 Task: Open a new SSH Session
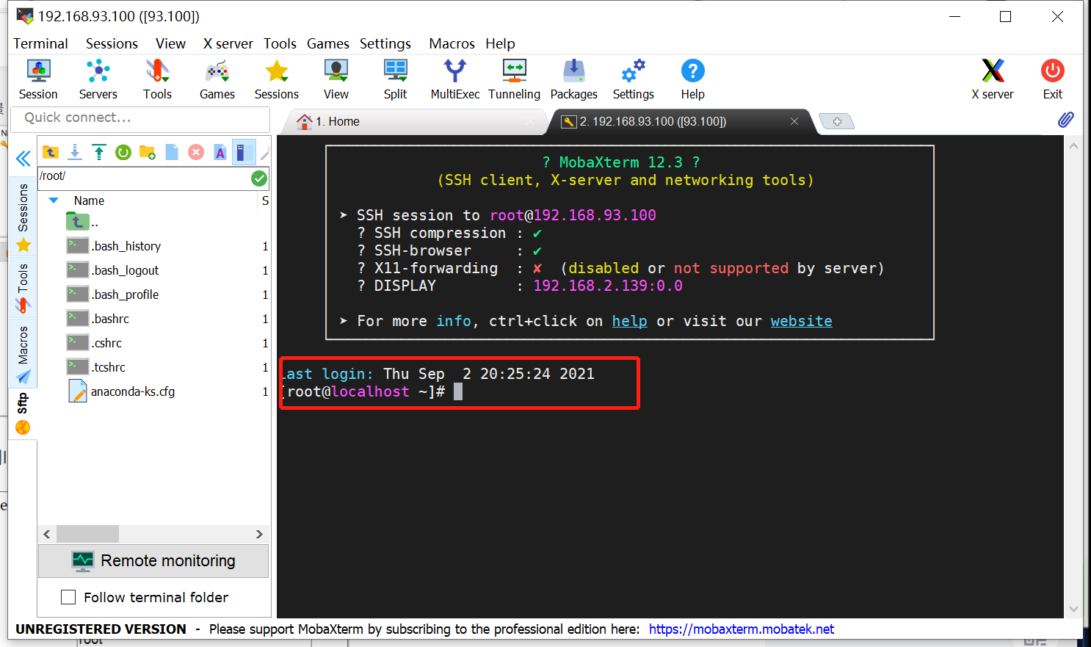coord(38,79)
